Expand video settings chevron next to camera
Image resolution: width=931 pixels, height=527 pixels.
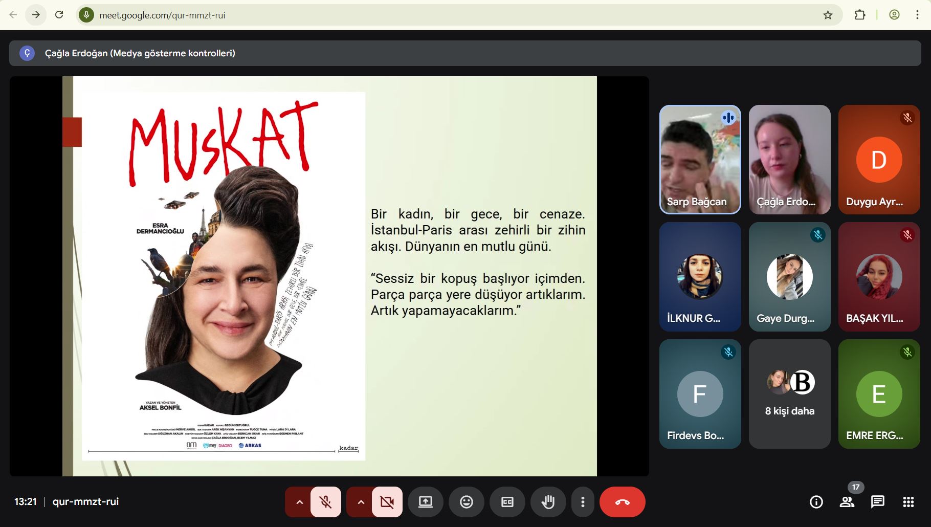pyautogui.click(x=361, y=502)
